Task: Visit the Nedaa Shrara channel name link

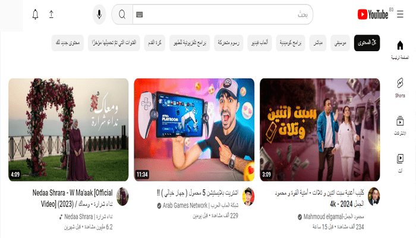Action: (89, 217)
